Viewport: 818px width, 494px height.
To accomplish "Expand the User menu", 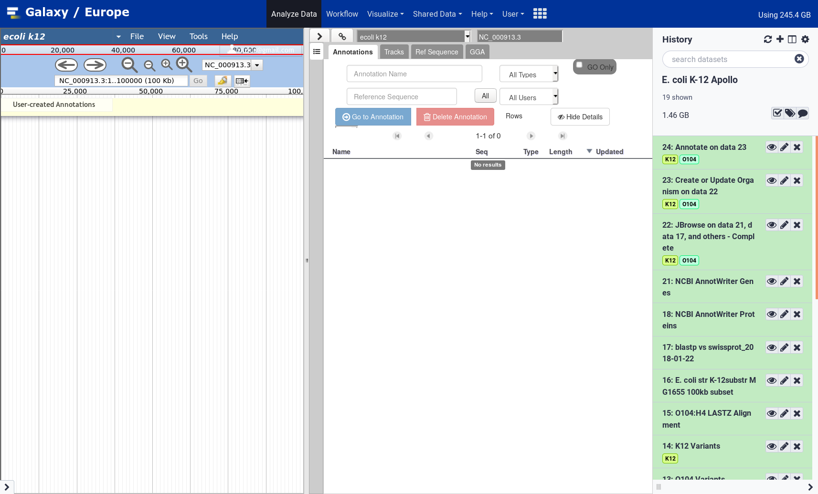I will point(513,14).
